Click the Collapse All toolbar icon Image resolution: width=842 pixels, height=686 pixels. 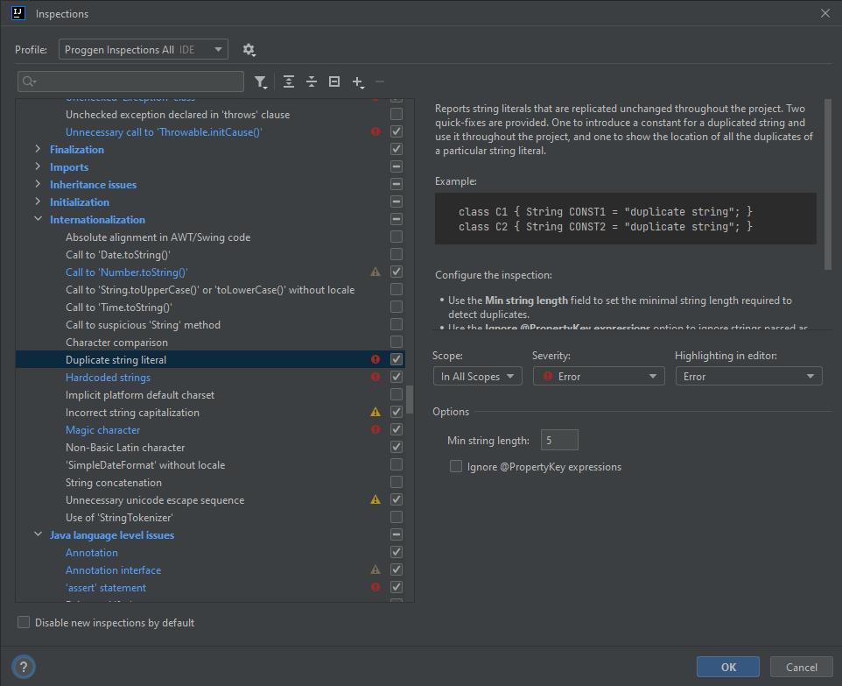pos(312,81)
